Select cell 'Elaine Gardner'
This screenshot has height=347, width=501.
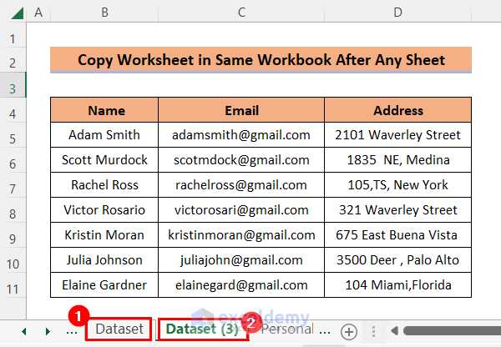[x=104, y=285]
